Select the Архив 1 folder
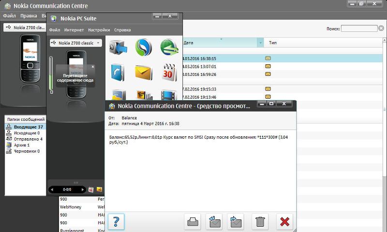The image size is (387, 232). [x=26, y=145]
